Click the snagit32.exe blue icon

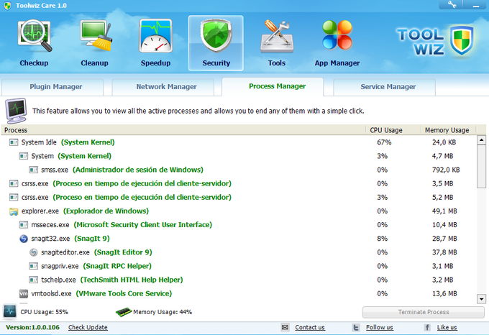coord(24,239)
